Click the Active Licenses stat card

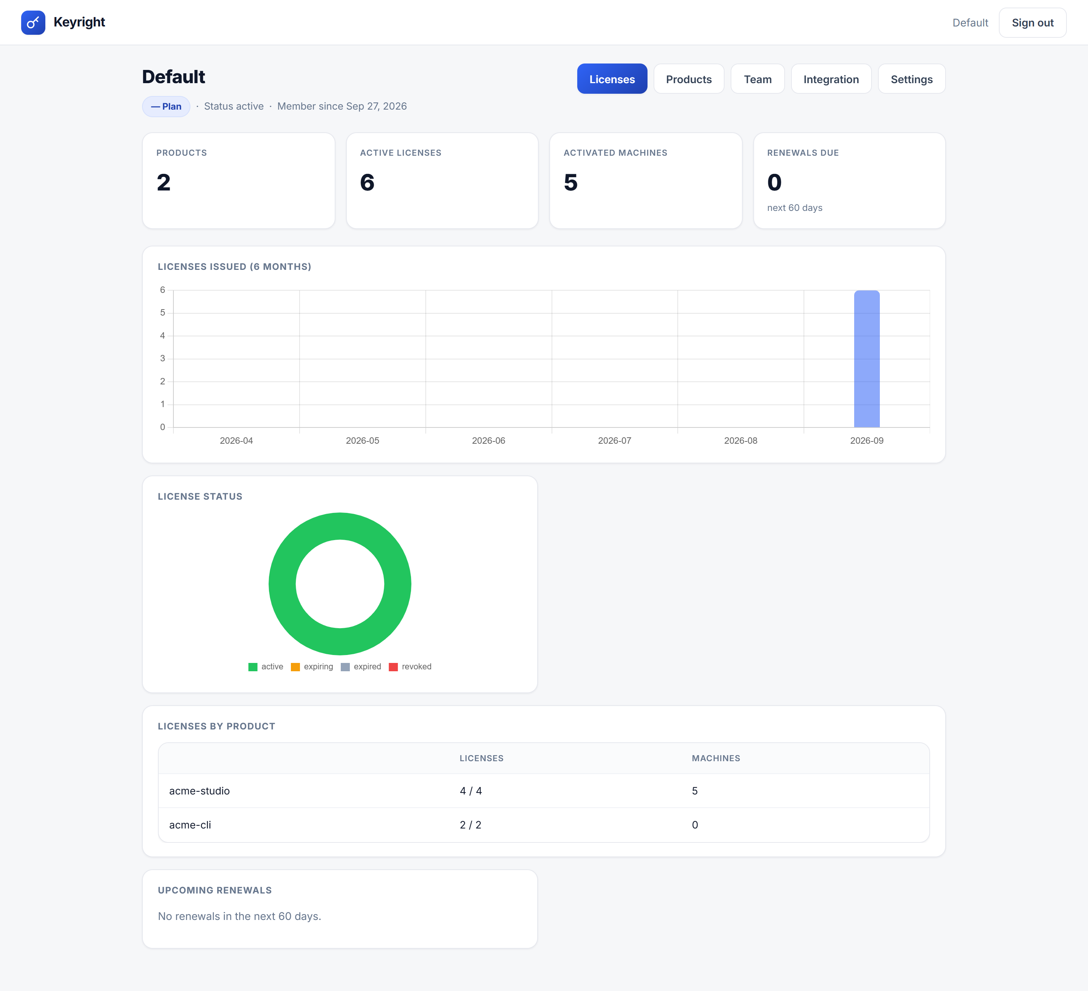(442, 180)
